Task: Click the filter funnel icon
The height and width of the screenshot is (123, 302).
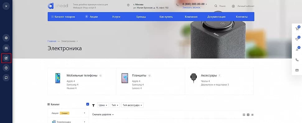Action: pyautogui.click(x=93, y=105)
